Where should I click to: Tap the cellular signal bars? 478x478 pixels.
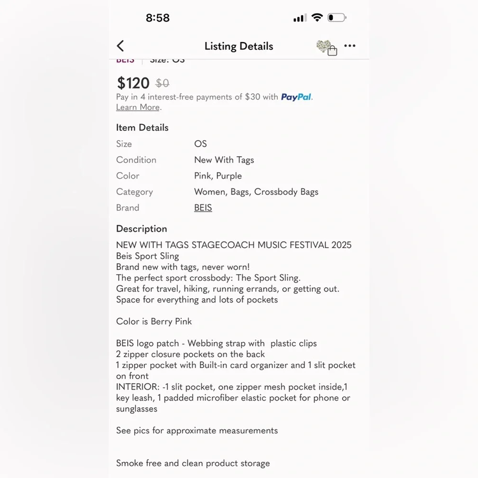coord(300,18)
